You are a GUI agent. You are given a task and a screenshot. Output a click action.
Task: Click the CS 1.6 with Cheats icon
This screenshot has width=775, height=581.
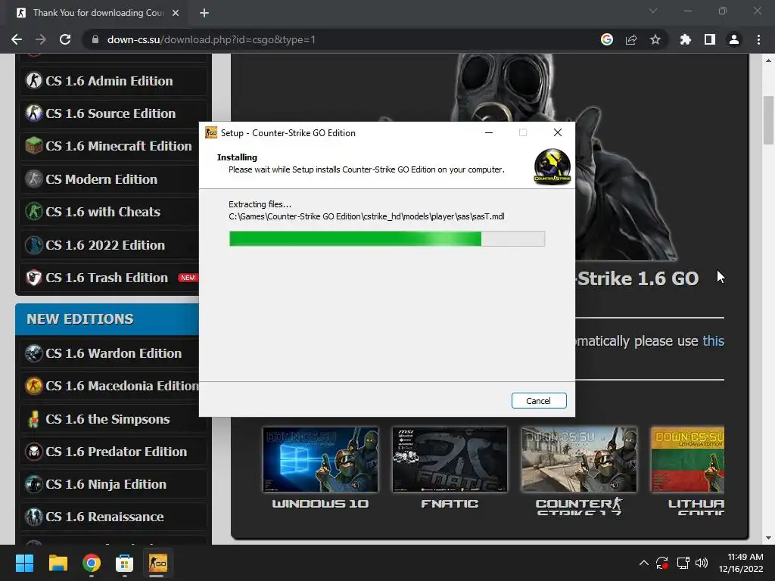tap(33, 212)
